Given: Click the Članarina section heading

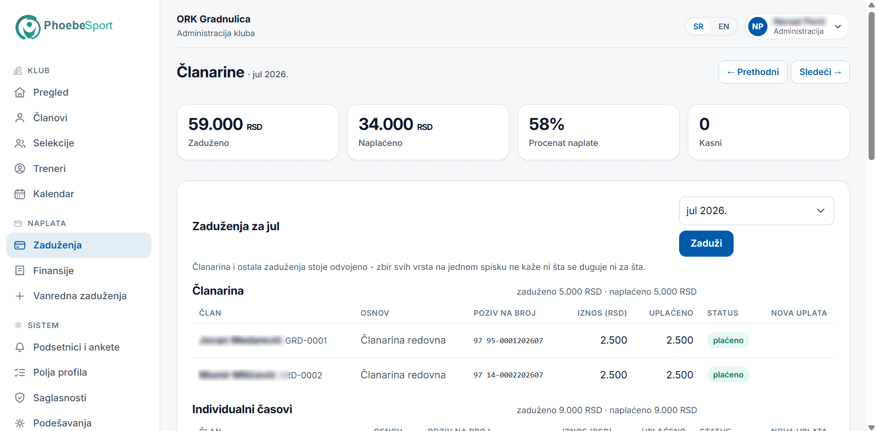Looking at the screenshot, I should click(x=218, y=291).
